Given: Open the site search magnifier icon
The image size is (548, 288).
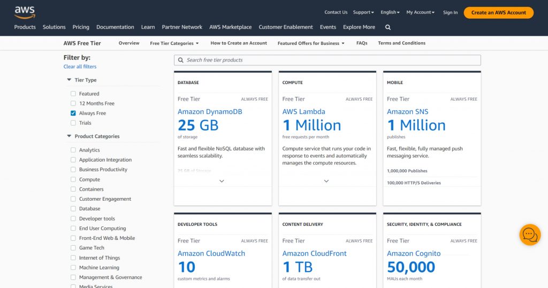Looking at the screenshot, I should [x=388, y=27].
